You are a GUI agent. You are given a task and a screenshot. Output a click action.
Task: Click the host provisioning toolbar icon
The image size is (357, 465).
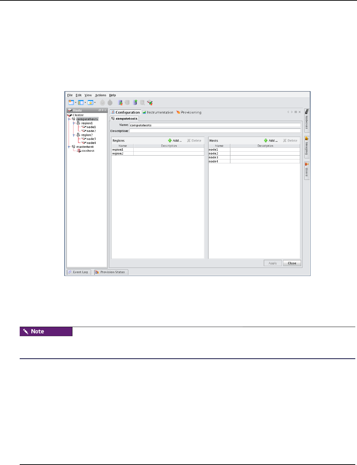[150, 102]
